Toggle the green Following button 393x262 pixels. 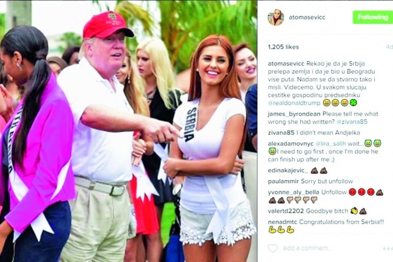pos(373,17)
